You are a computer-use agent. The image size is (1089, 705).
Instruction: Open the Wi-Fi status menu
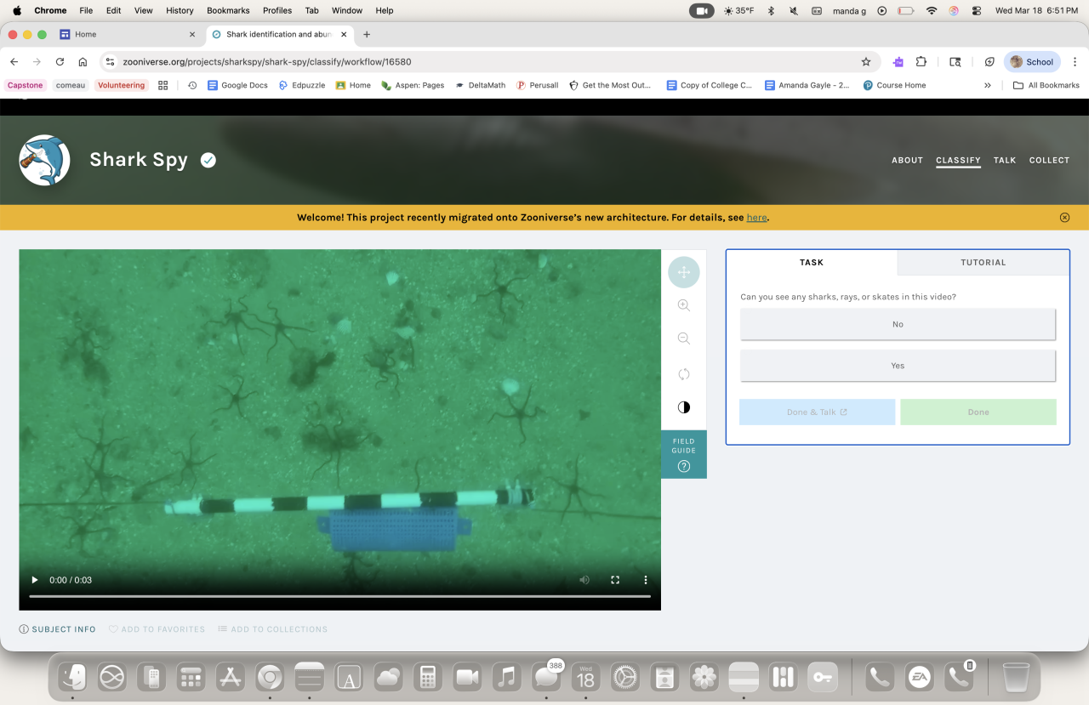932,10
